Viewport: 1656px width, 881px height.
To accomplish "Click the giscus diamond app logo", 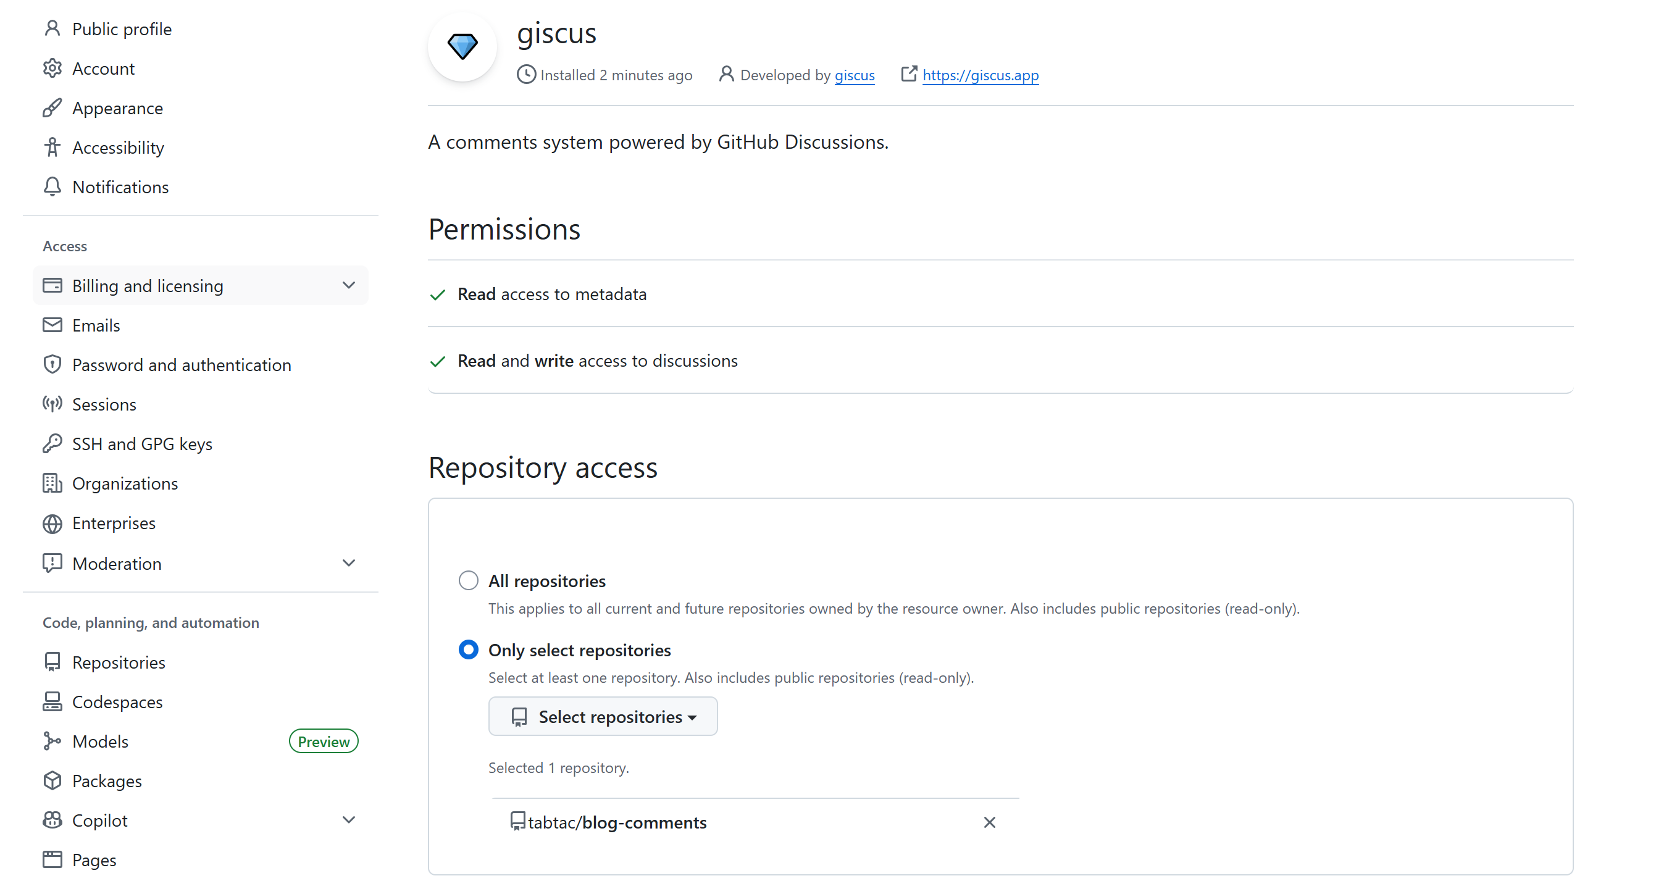I will (x=462, y=47).
